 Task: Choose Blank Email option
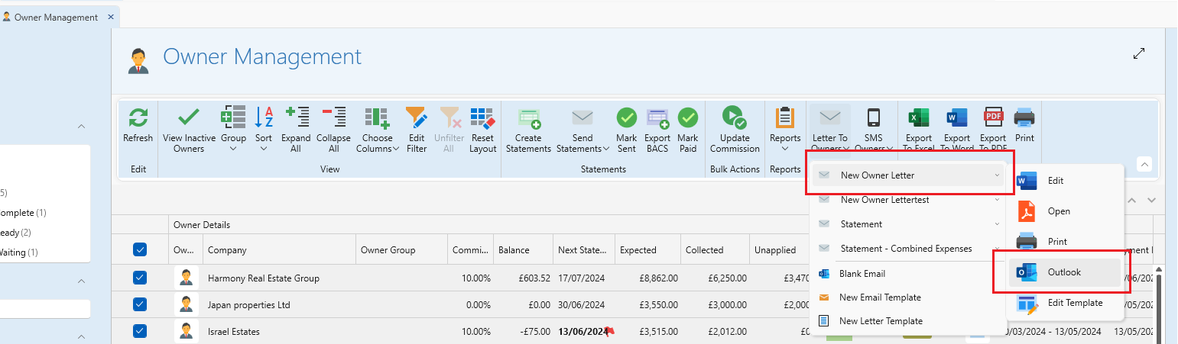pos(907,273)
